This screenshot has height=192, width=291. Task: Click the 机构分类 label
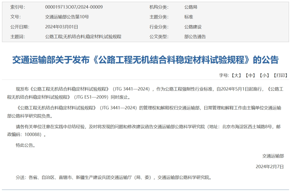159,7
